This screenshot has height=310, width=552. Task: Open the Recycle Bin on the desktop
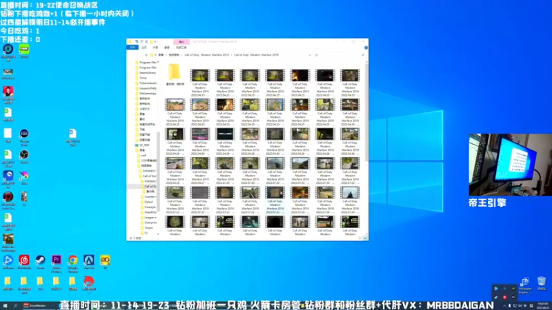(542, 283)
